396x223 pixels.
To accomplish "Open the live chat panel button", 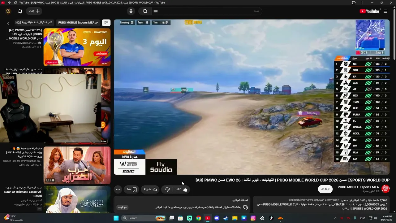I will [123, 207].
